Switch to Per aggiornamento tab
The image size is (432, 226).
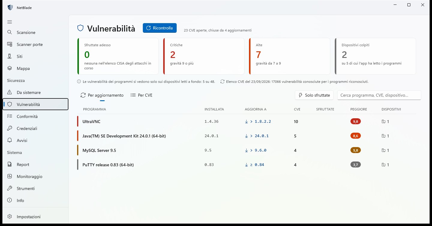[x=102, y=95]
